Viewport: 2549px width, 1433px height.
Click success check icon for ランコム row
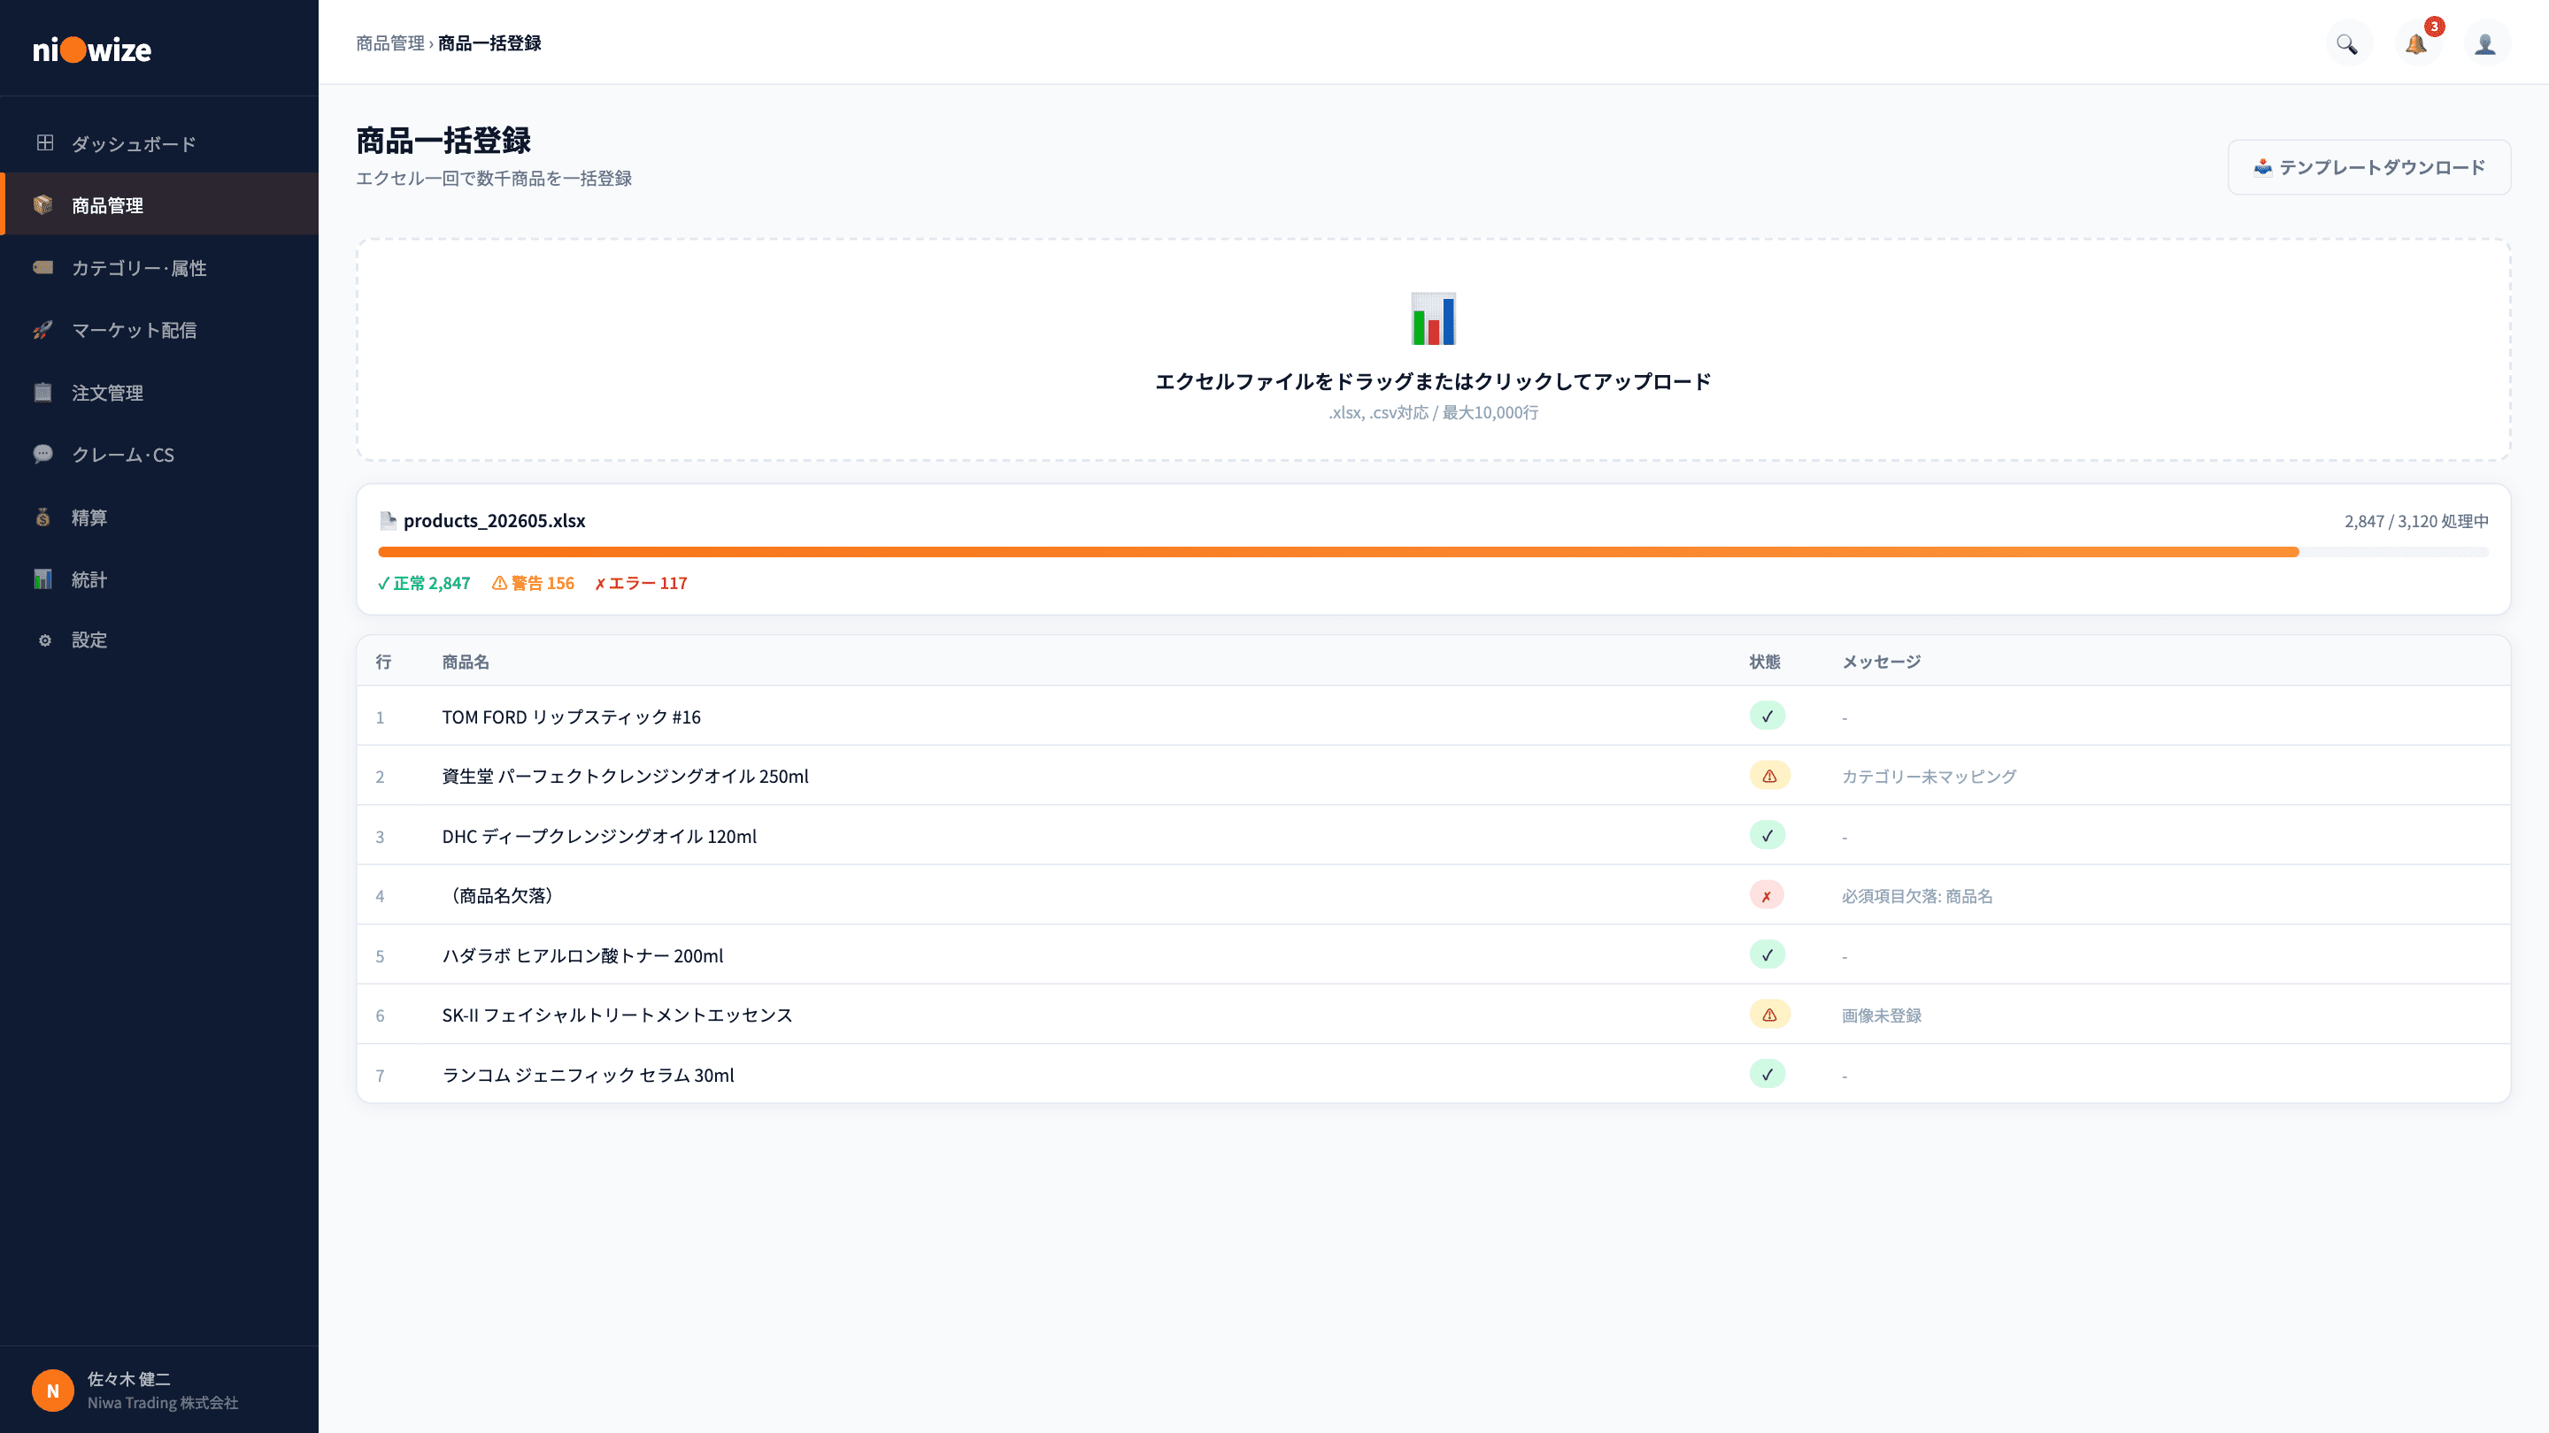[1767, 1075]
